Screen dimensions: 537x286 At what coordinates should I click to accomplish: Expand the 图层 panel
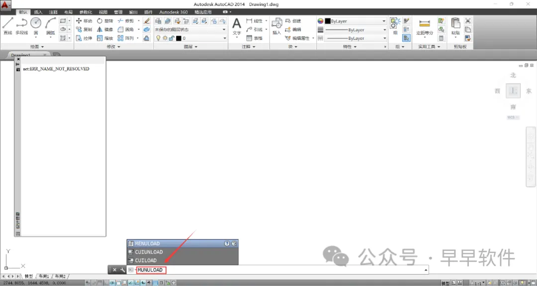click(x=190, y=47)
